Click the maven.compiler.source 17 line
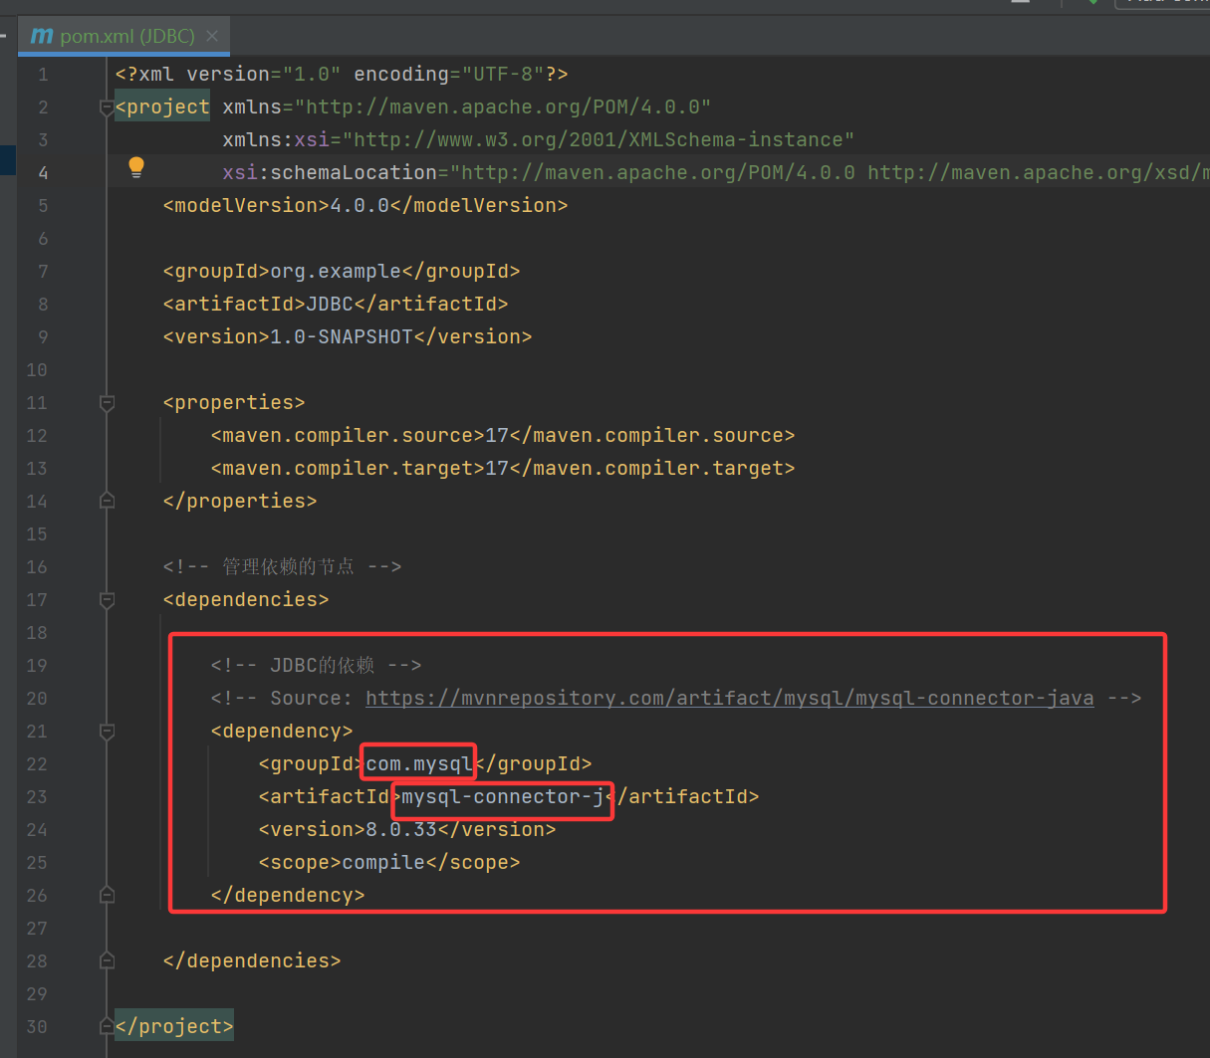This screenshot has width=1210, height=1058. 503,435
